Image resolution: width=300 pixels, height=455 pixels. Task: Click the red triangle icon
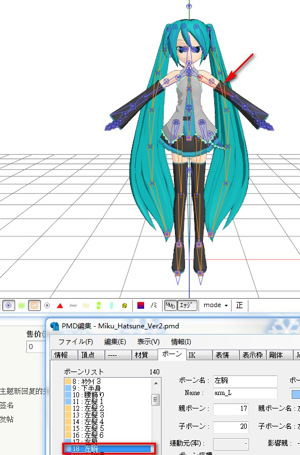[x=60, y=305]
